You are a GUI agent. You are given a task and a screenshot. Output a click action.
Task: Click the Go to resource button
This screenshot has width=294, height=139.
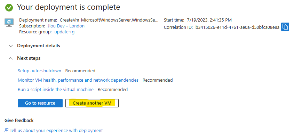point(40,103)
